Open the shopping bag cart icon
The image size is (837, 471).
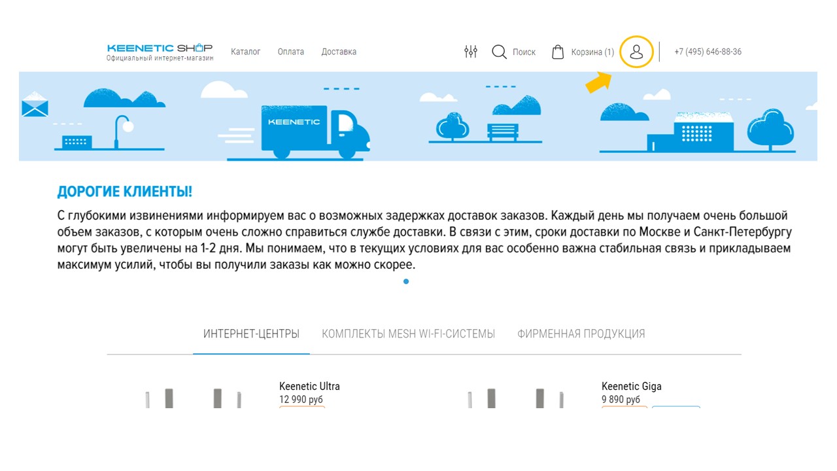click(558, 52)
